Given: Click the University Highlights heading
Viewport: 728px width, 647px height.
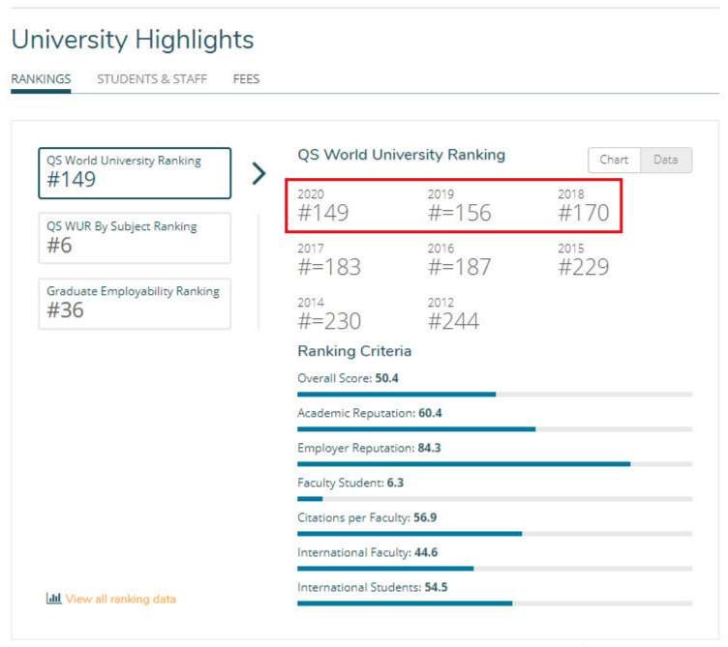Looking at the screenshot, I should click(x=133, y=40).
